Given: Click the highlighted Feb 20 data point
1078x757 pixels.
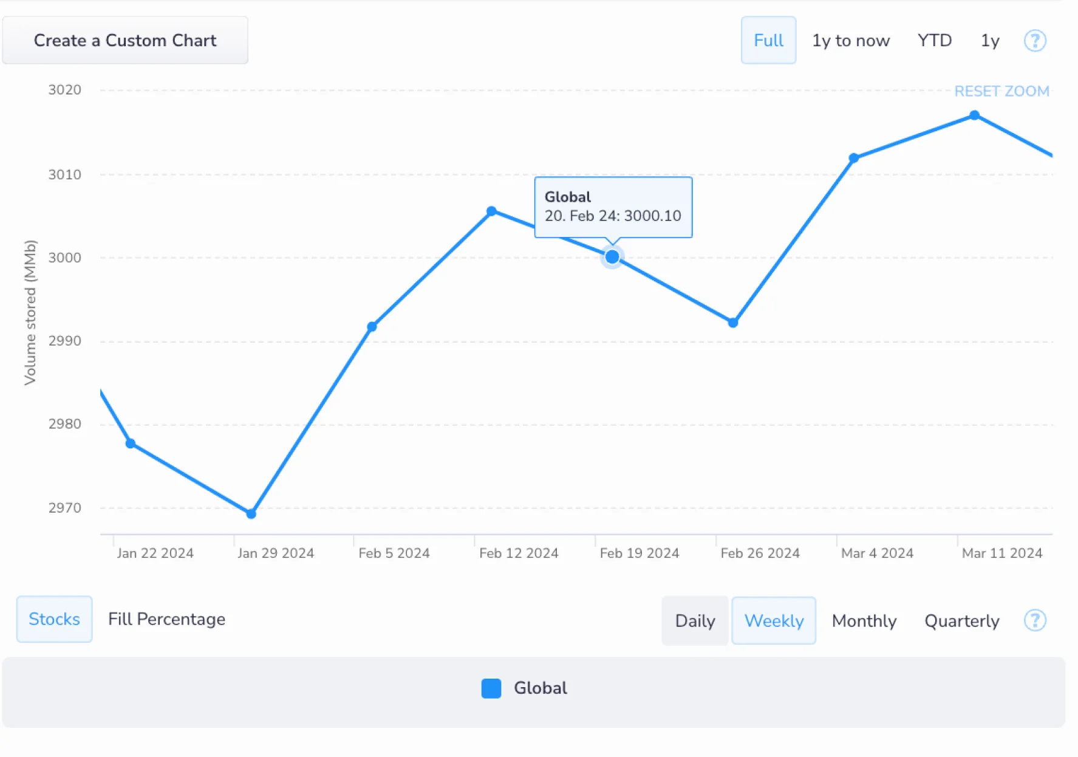Looking at the screenshot, I should [x=612, y=257].
